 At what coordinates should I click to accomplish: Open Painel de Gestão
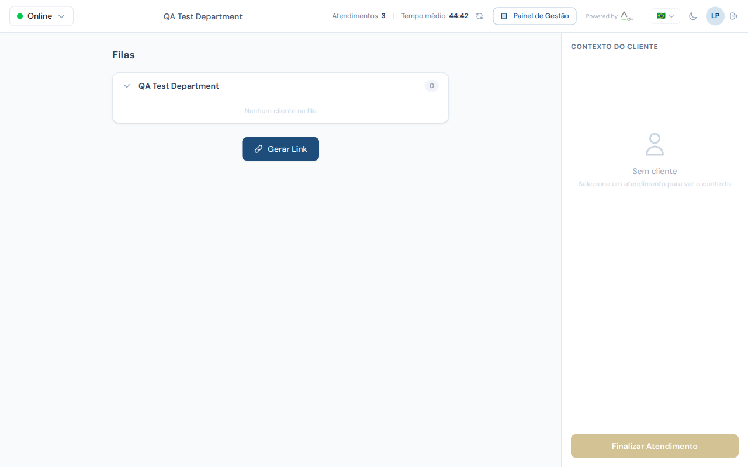[535, 16]
